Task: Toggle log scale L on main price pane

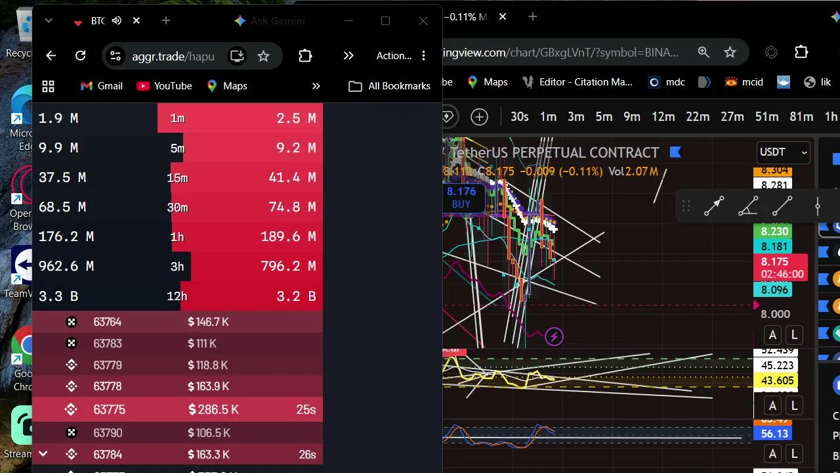Action: pos(794,335)
